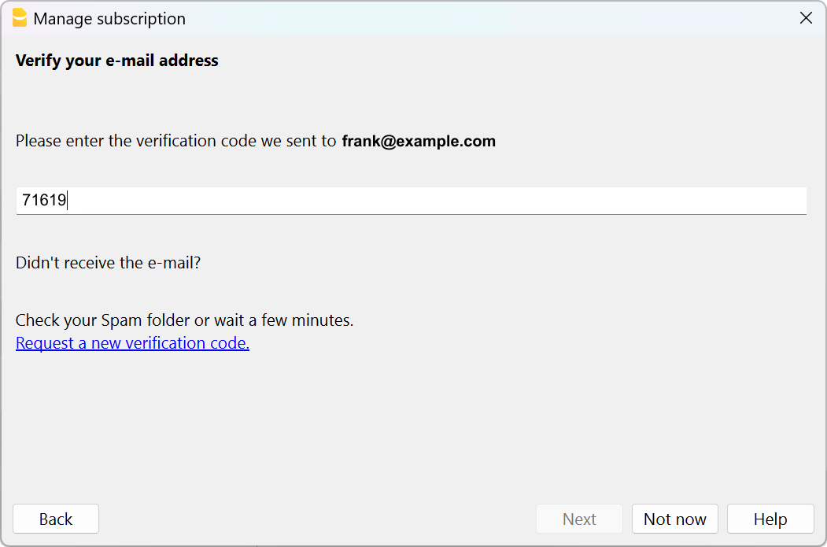
Task: Click inside the verification code field
Action: click(x=411, y=201)
